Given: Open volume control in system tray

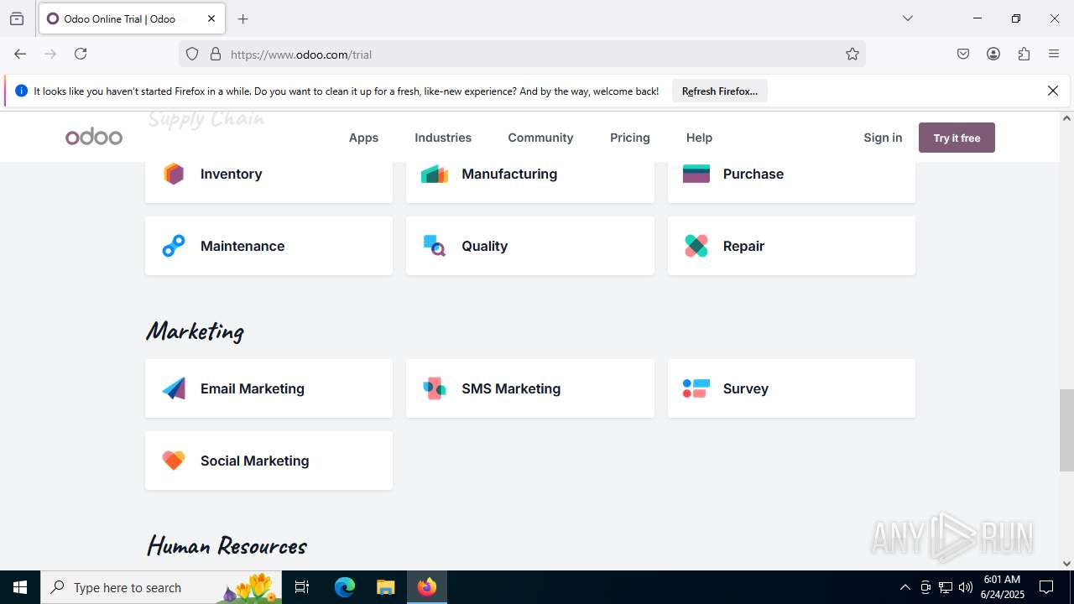Looking at the screenshot, I should click(x=965, y=587).
